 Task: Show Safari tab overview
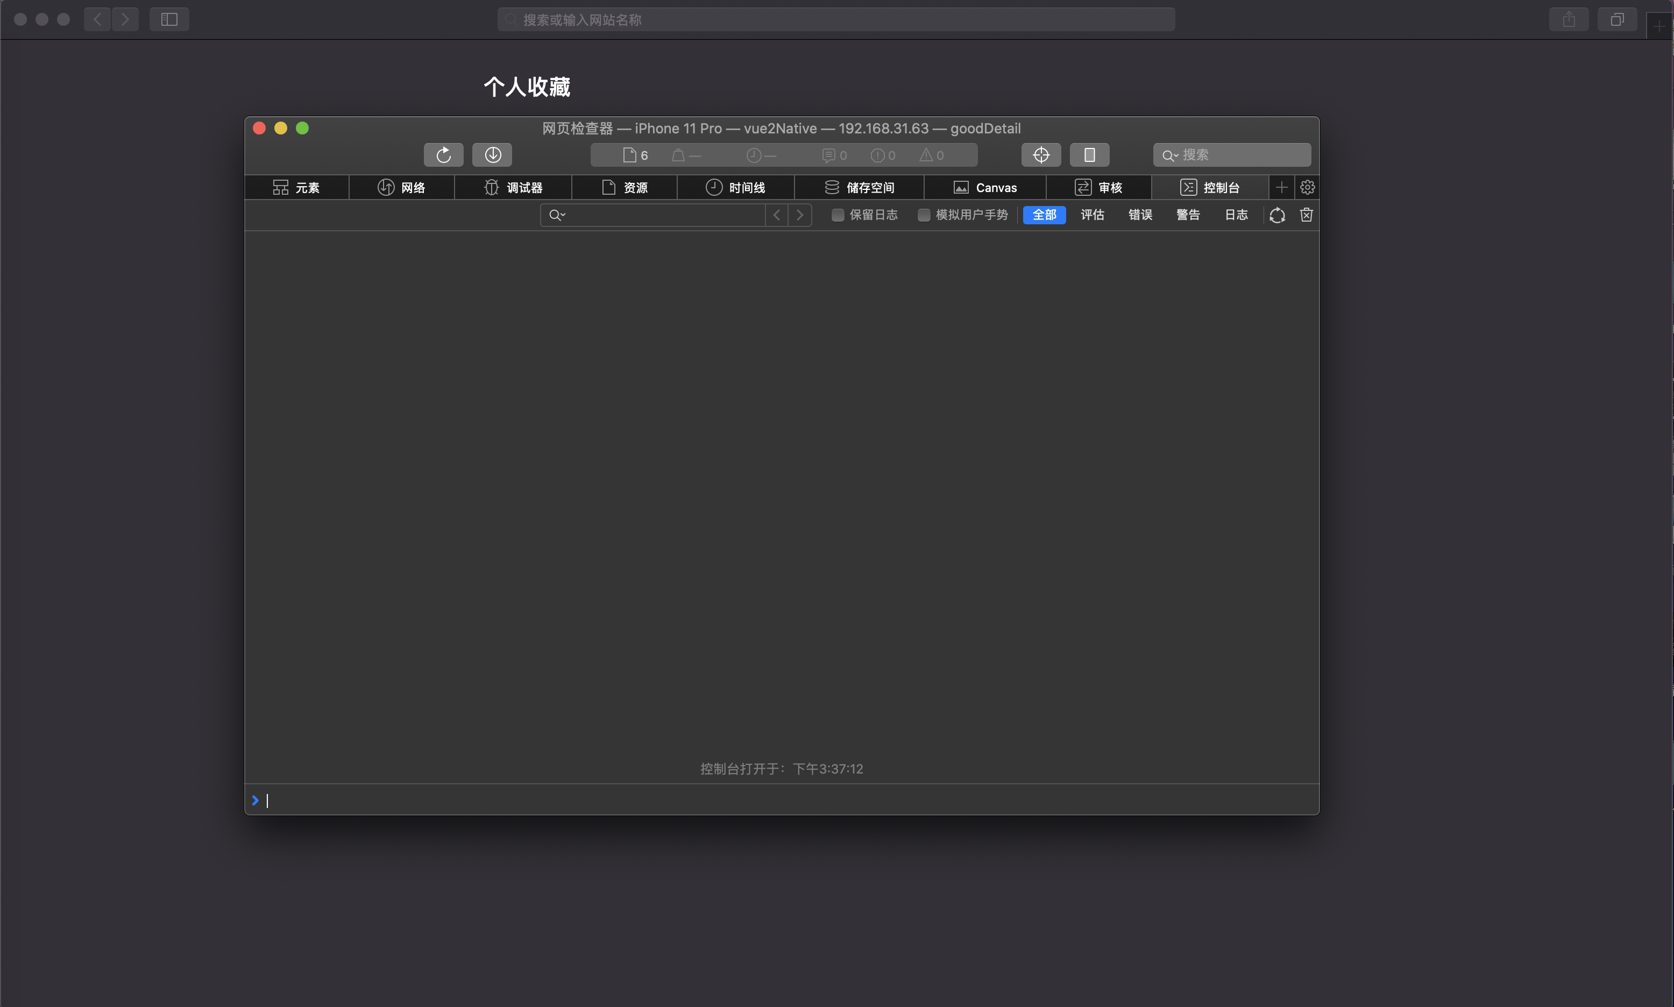(x=1617, y=20)
